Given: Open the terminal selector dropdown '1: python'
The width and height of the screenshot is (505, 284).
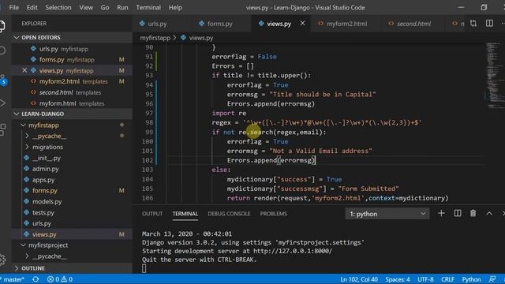Looking at the screenshot, I should point(387,214).
